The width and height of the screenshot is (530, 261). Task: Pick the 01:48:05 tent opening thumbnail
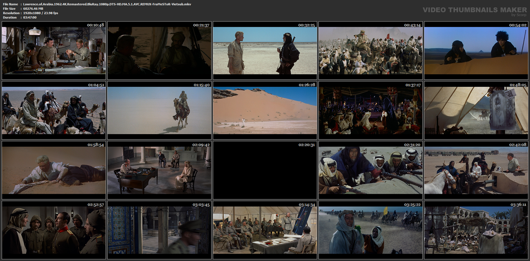pos(476,110)
